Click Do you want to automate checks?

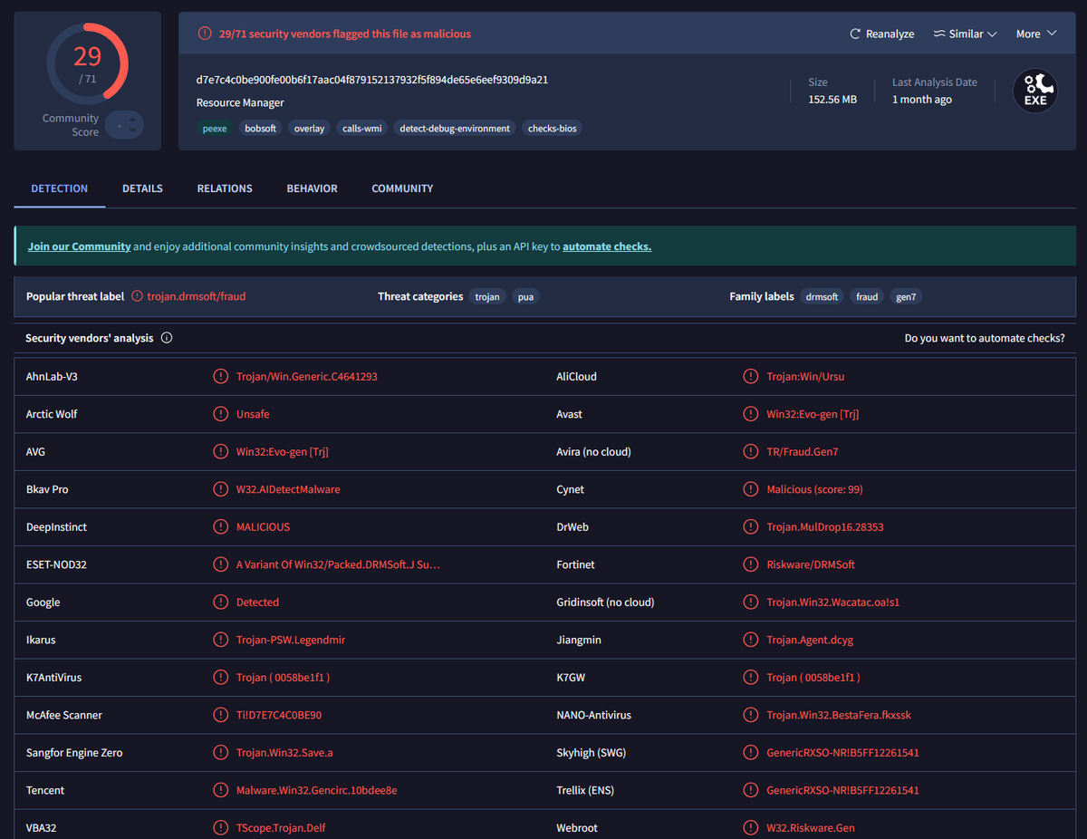click(985, 338)
